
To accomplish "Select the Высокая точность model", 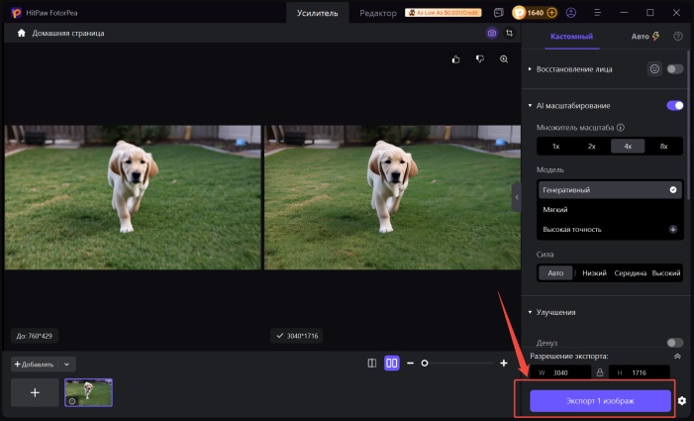I will point(610,229).
